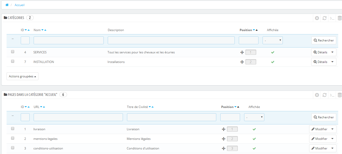View Détails of the SERVICES category
The height and width of the screenshot is (154, 342).
(320, 52)
